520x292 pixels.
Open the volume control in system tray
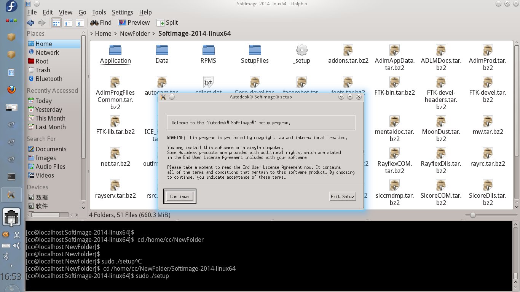tap(16, 246)
